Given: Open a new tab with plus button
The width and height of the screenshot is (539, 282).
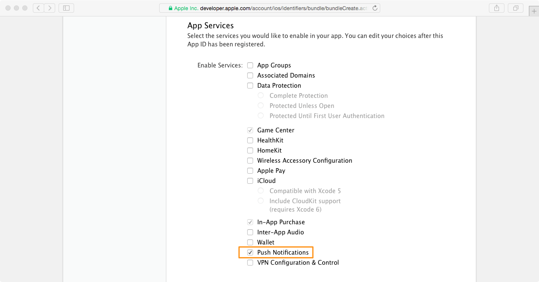Looking at the screenshot, I should click(x=534, y=11).
